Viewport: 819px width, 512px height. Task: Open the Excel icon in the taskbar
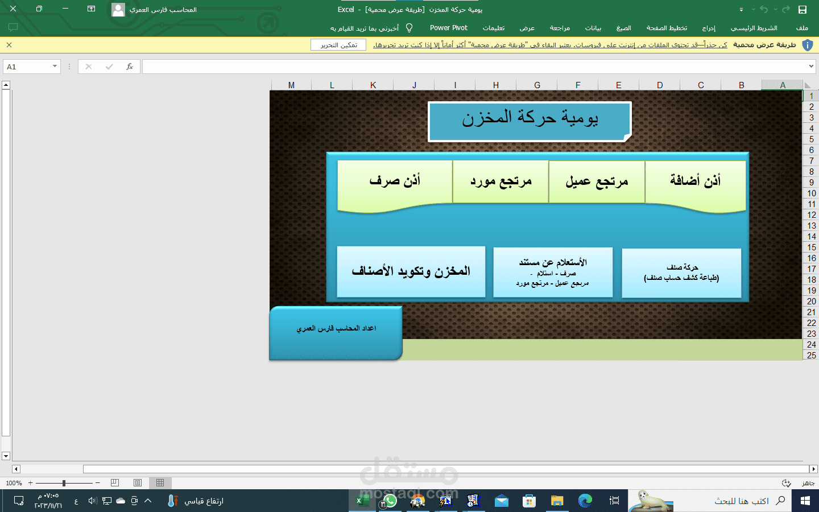(362, 501)
